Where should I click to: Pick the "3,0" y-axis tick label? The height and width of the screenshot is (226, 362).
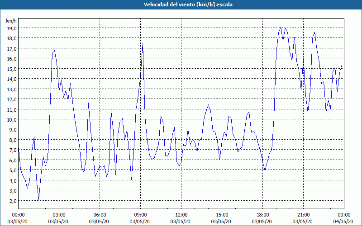13,190
